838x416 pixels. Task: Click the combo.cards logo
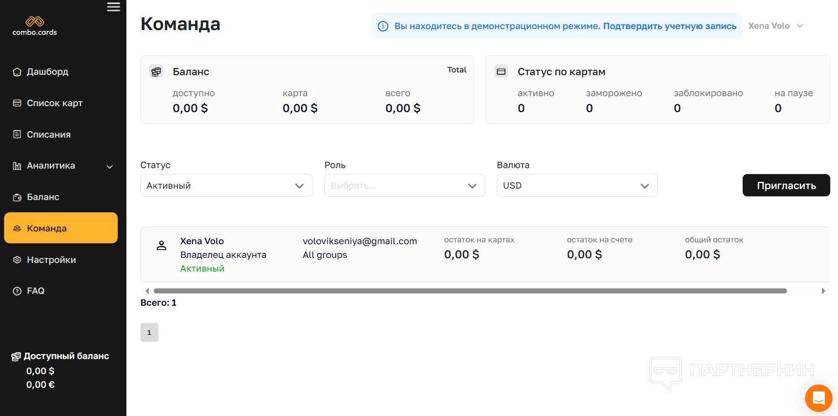(35, 26)
